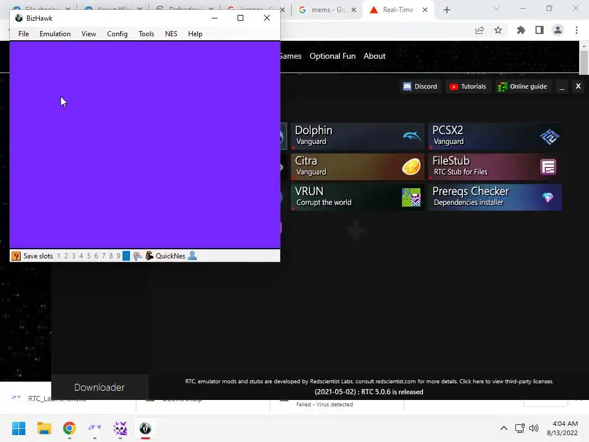This screenshot has width=589, height=442.
Task: Toggle the Chrome side panel icon
Action: [540, 31]
